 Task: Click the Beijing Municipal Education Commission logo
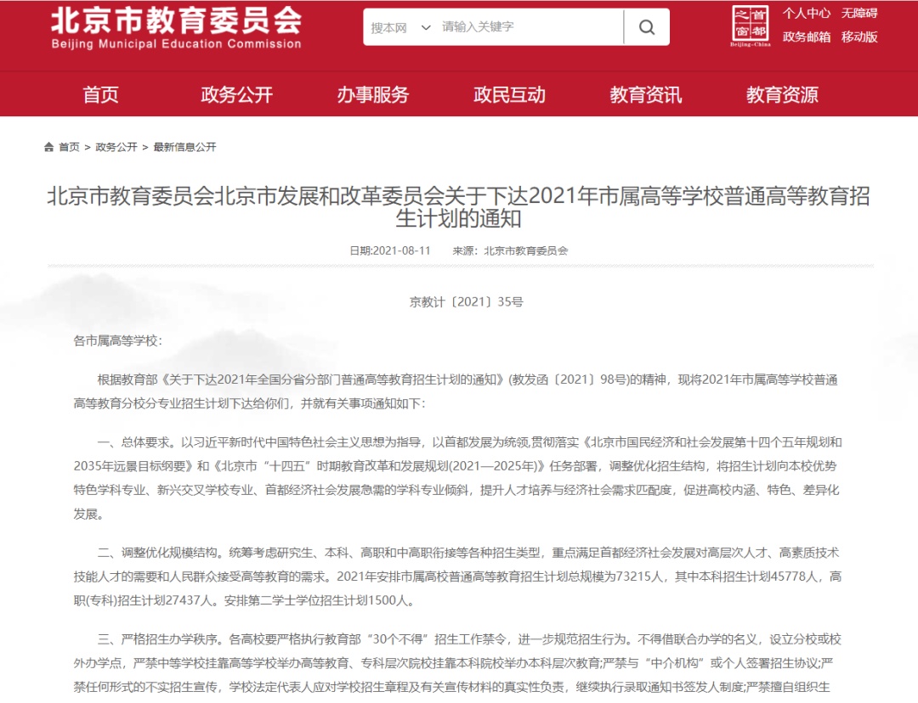(x=176, y=27)
